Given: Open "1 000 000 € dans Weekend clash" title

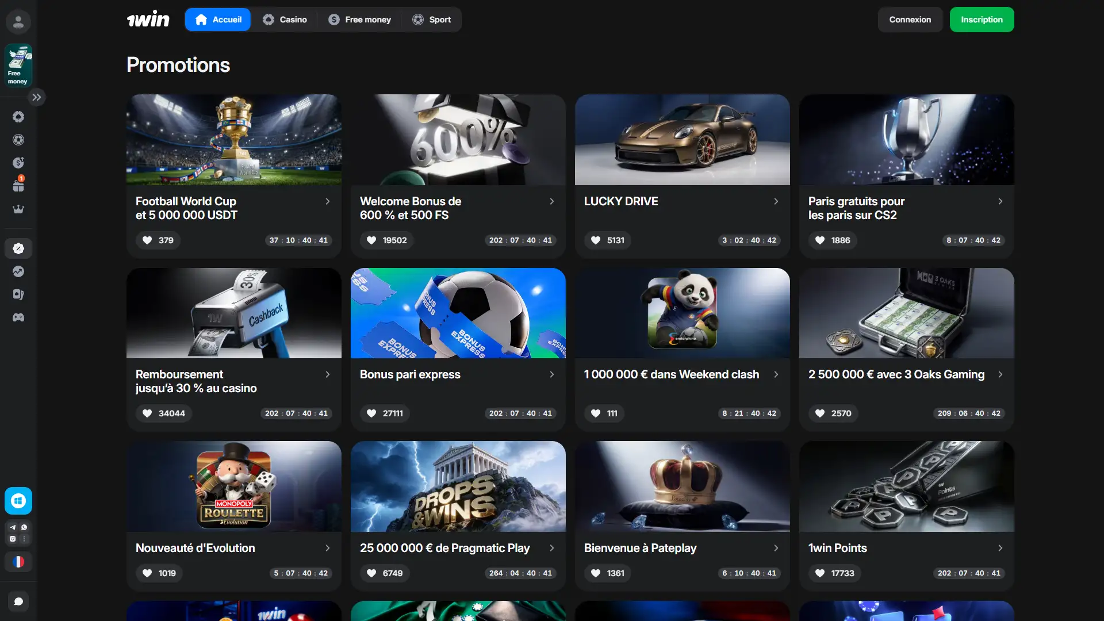Looking at the screenshot, I should coord(672,374).
